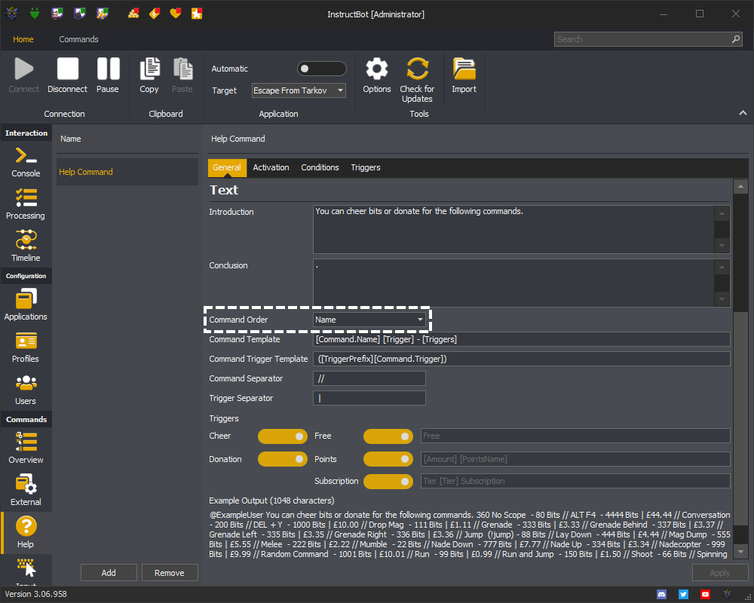Go to Applications configuration
This screenshot has width=754, height=603.
click(26, 305)
